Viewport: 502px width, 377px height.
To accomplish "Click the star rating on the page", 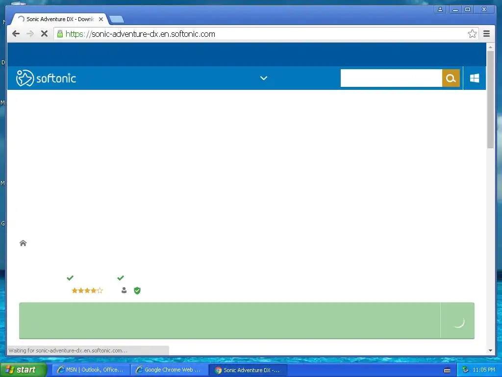I will [x=87, y=291].
